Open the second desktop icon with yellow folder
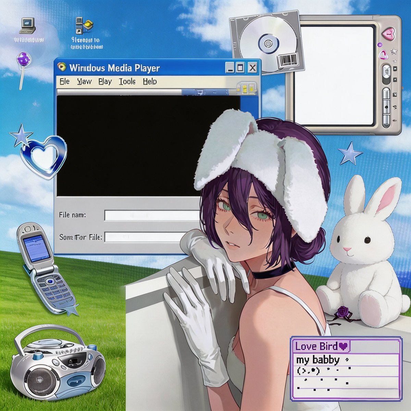411x411 pixels. click(x=84, y=26)
